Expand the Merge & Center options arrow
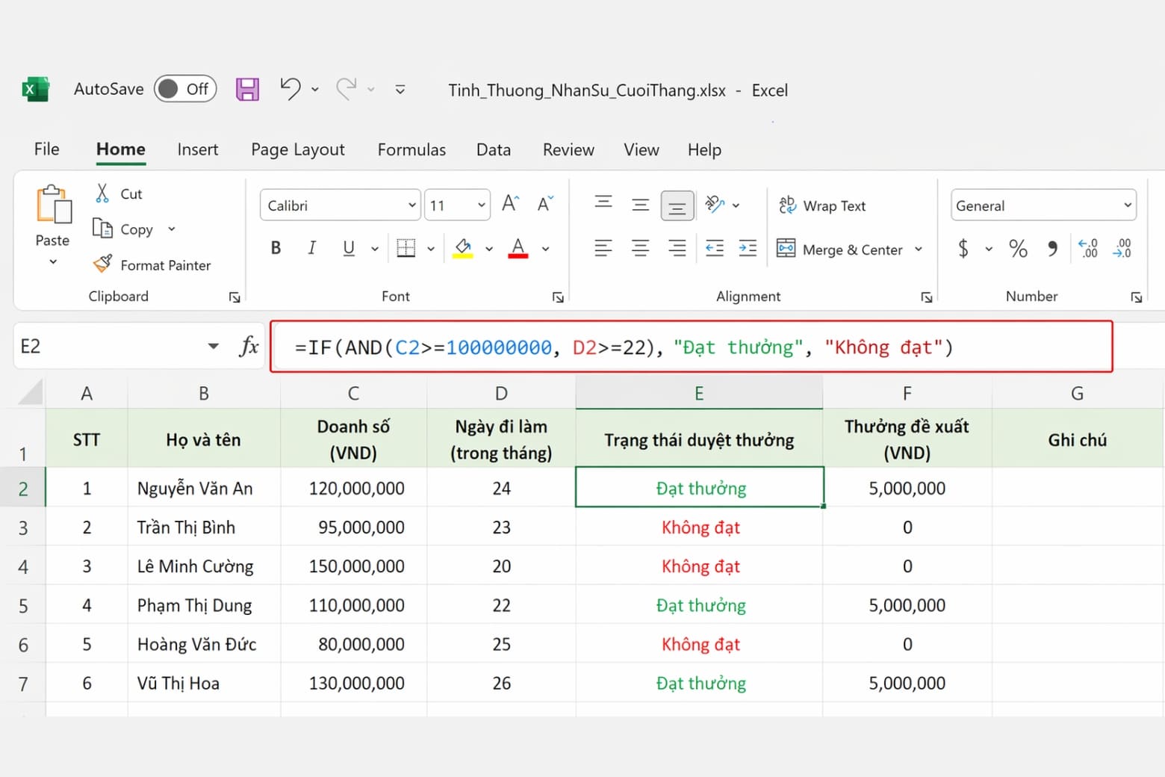The height and width of the screenshot is (777, 1165). tap(919, 249)
